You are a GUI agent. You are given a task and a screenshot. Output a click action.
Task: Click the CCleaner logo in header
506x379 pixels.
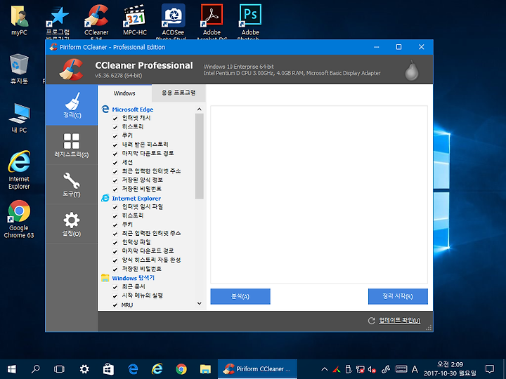[x=71, y=69]
